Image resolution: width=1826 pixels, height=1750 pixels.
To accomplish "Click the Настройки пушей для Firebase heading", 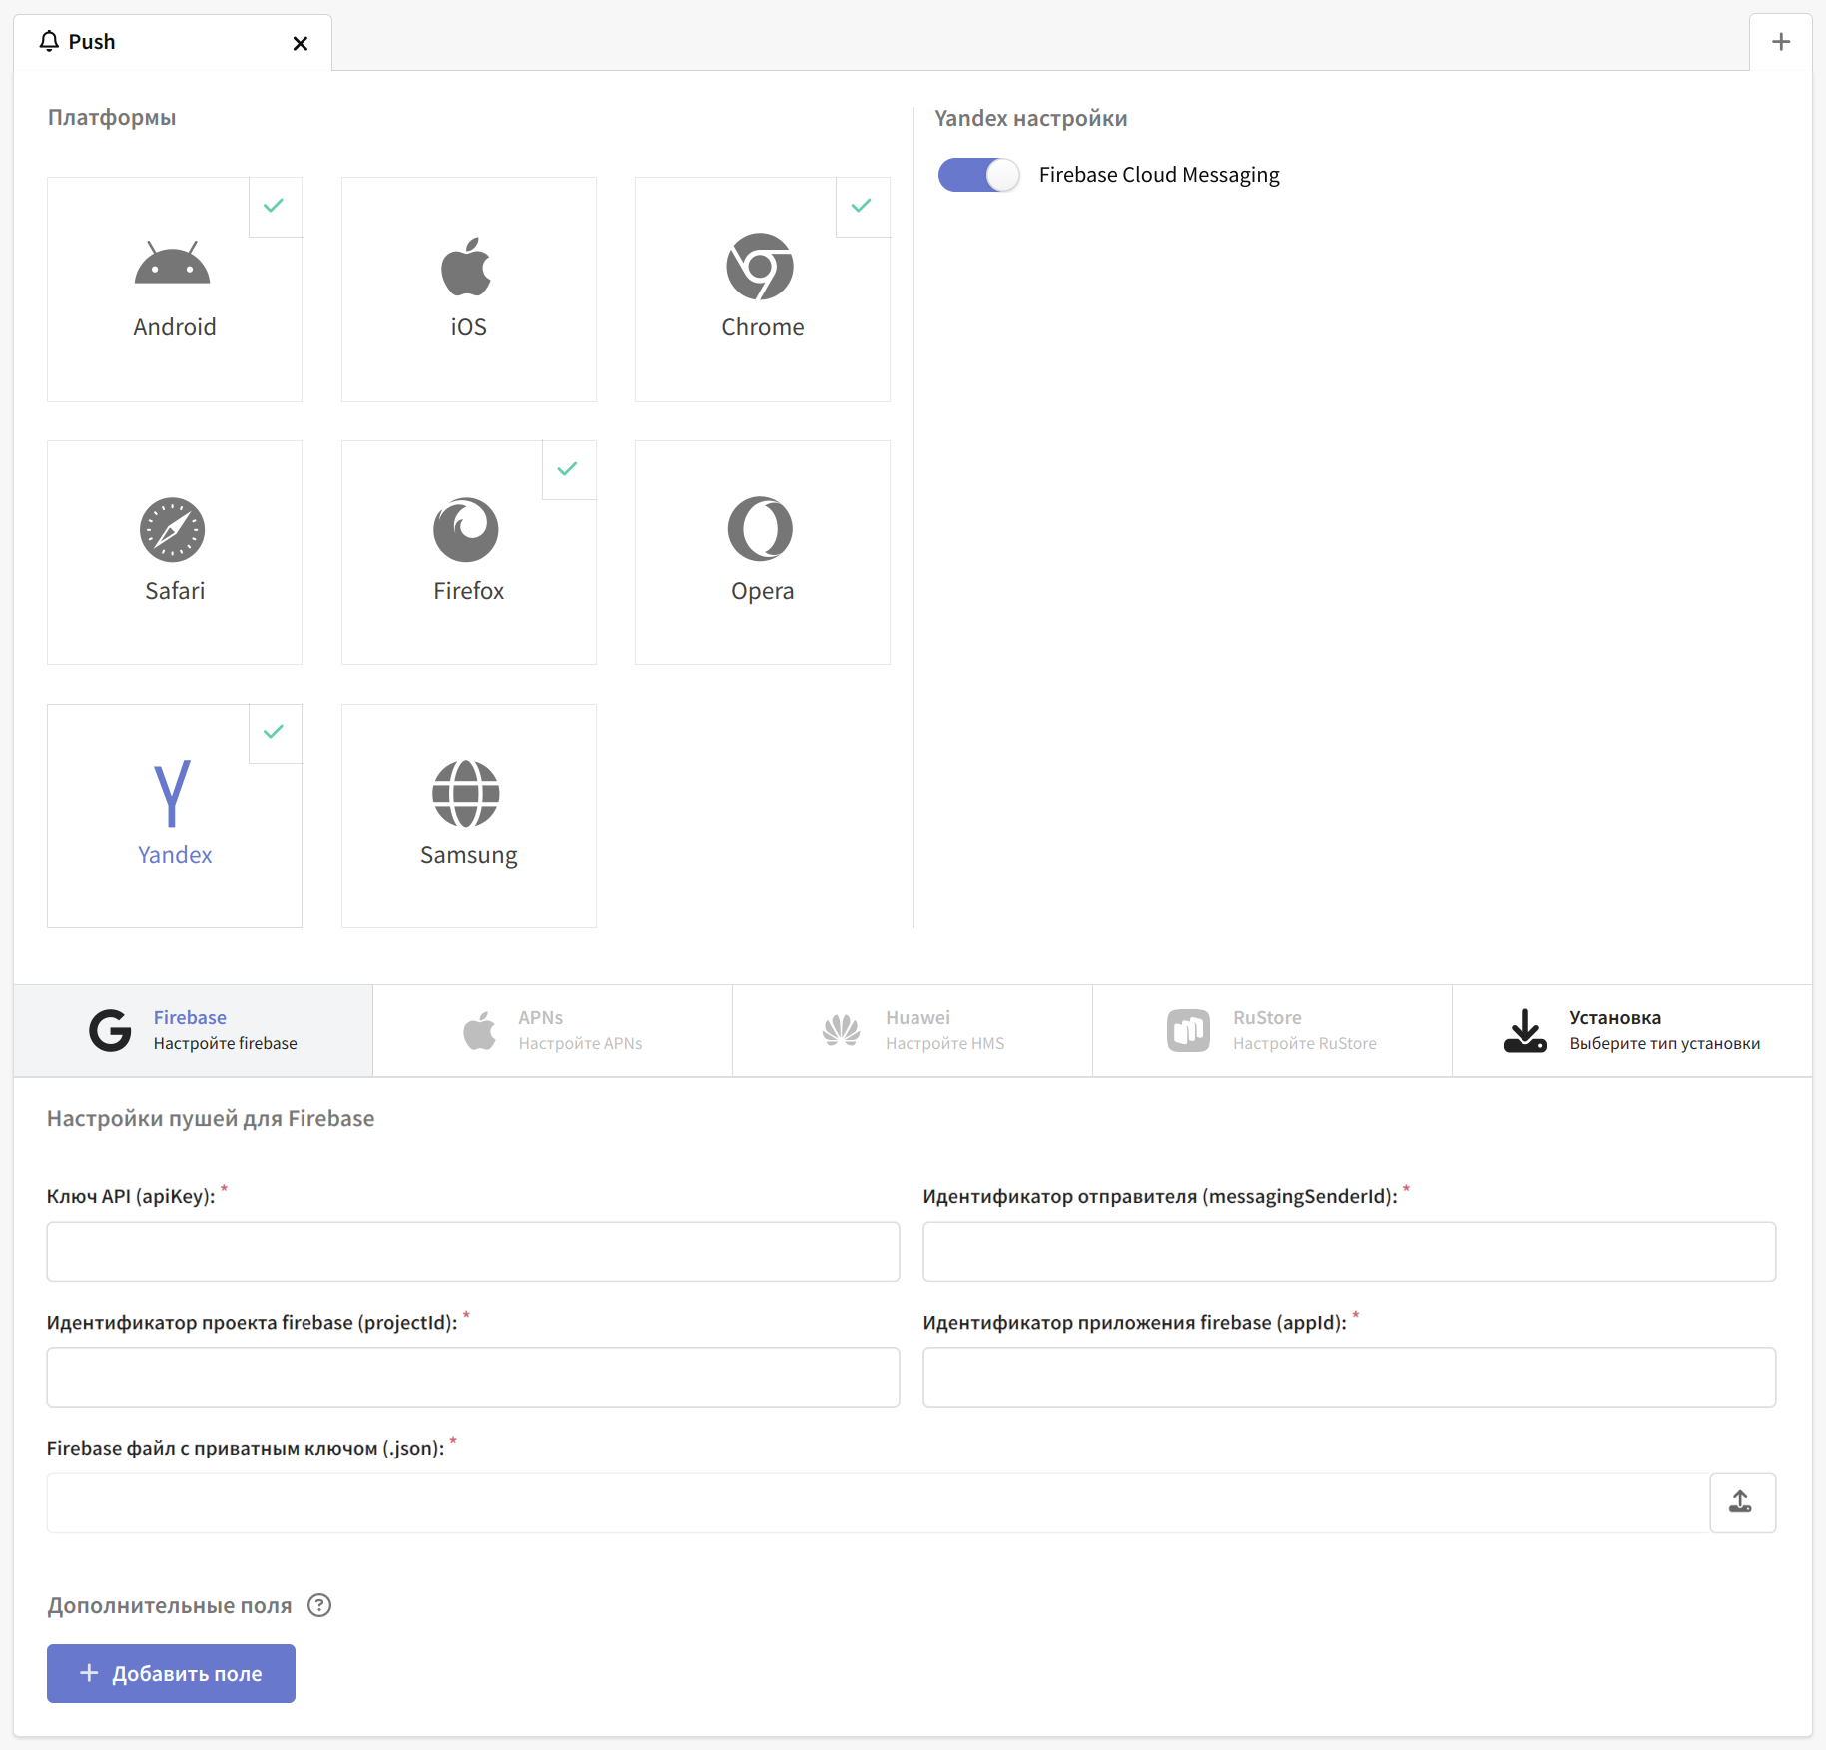I will pos(211,1118).
